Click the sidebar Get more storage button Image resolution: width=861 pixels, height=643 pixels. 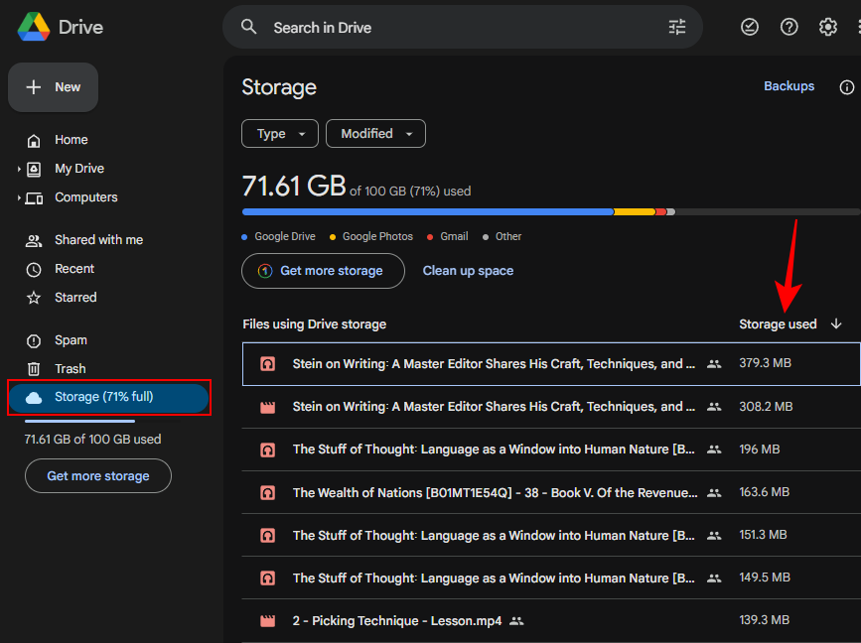[98, 475]
